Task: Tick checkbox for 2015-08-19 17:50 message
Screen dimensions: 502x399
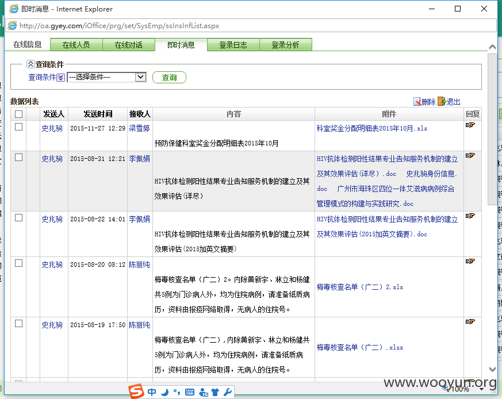Action: (18, 324)
